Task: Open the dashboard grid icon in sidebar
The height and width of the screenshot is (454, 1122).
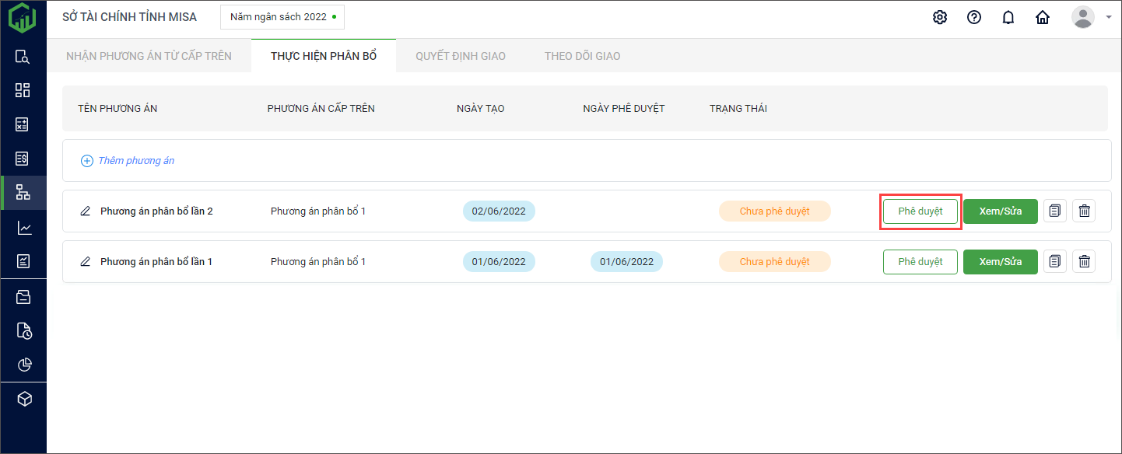Action: tap(23, 90)
